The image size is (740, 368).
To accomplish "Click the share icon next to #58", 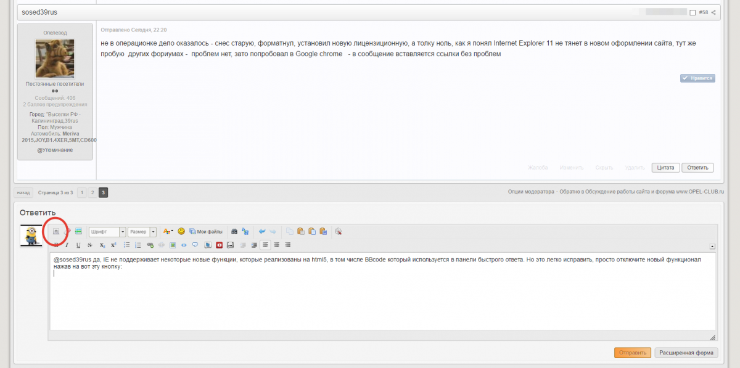I will 713,12.
